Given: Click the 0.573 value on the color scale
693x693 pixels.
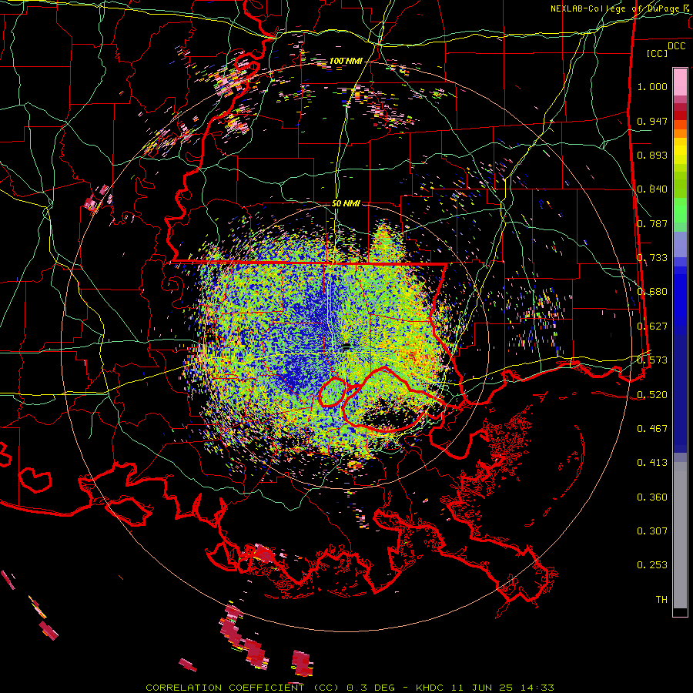Looking at the screenshot, I should pos(652,360).
